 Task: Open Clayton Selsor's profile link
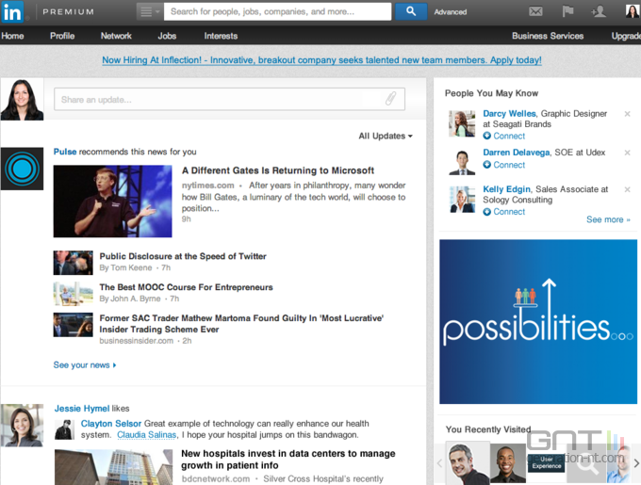coord(111,424)
